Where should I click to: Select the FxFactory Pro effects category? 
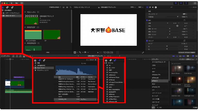point(156,75)
